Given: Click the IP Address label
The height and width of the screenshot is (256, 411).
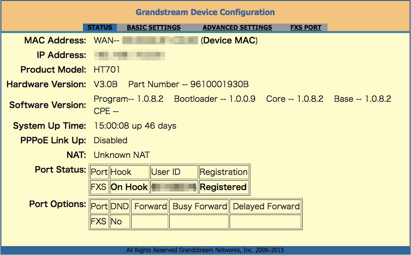Looking at the screenshot, I should click(61, 55).
